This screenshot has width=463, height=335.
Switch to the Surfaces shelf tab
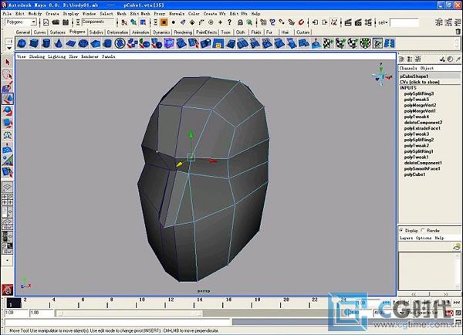[x=58, y=32]
